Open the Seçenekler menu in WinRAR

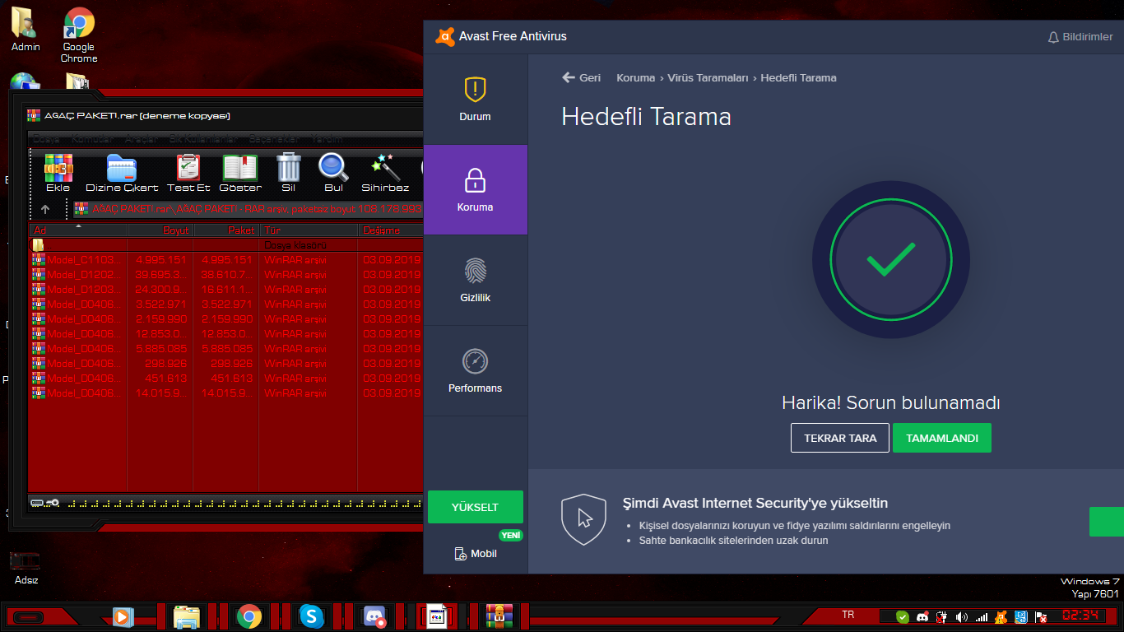[x=275, y=139]
